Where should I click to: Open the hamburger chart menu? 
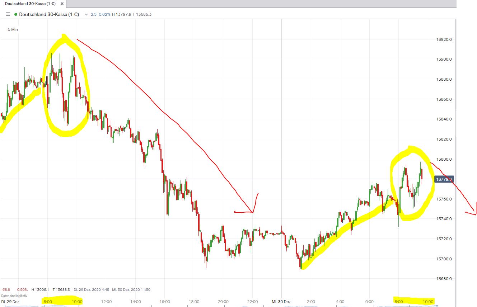(x=8, y=14)
